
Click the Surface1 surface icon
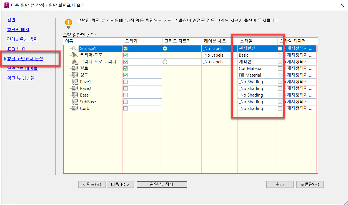tap(75, 49)
